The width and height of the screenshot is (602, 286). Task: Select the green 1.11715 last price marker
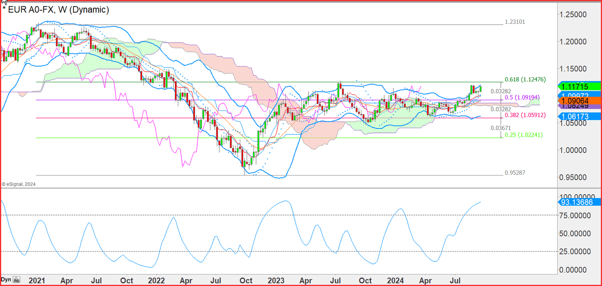pos(580,87)
